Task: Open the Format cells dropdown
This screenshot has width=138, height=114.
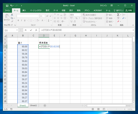Action: click(x=110, y=22)
